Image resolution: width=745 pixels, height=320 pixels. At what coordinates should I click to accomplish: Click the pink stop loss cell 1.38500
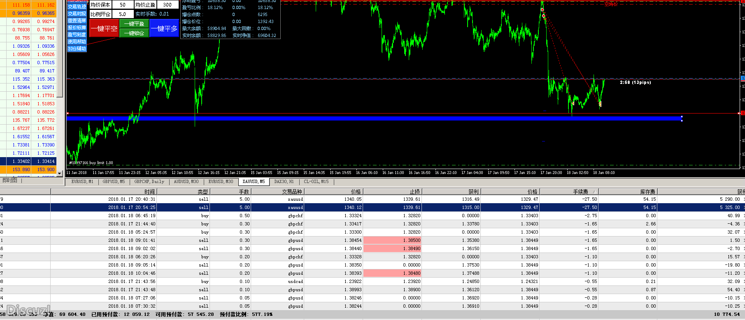(392, 240)
